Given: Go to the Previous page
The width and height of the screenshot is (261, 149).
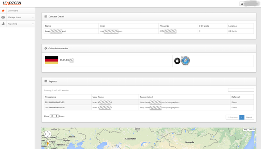Looking at the screenshot, I should [233, 117].
